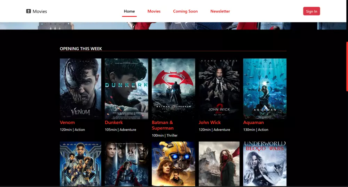Open the Newsletter nav link
Image resolution: width=348 pixels, height=187 pixels.
[x=220, y=11]
